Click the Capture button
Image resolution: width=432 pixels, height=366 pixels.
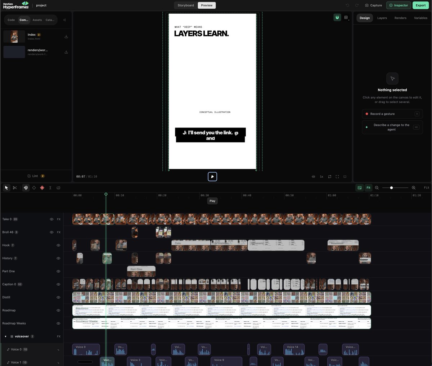click(373, 5)
